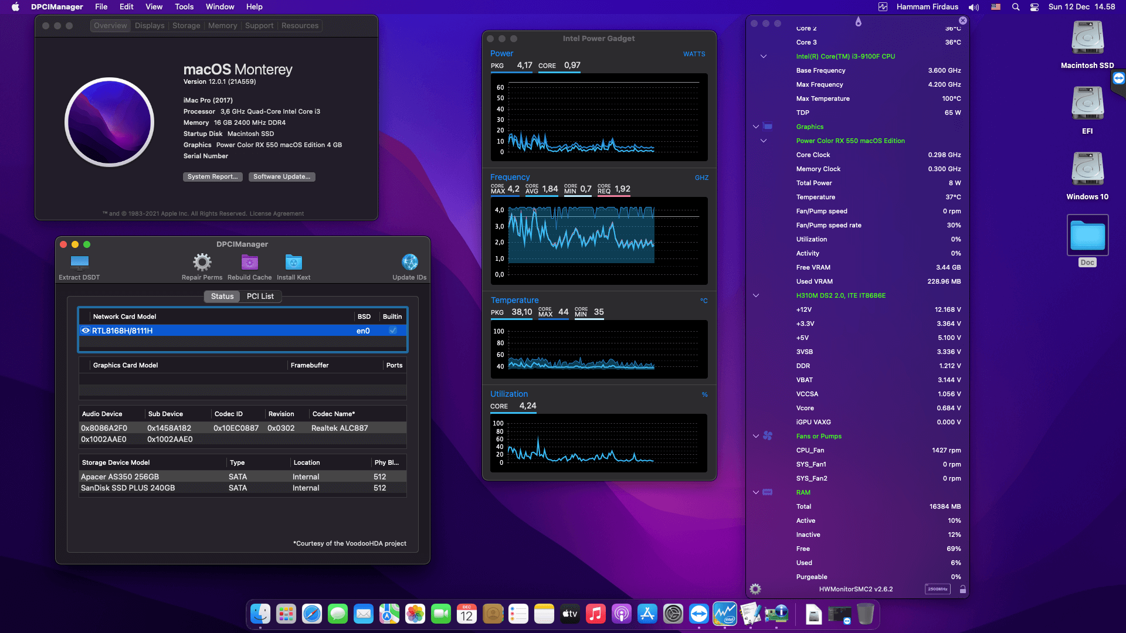Select the Status tab in DPCIManager
Viewport: 1126px width, 633px height.
[222, 296]
